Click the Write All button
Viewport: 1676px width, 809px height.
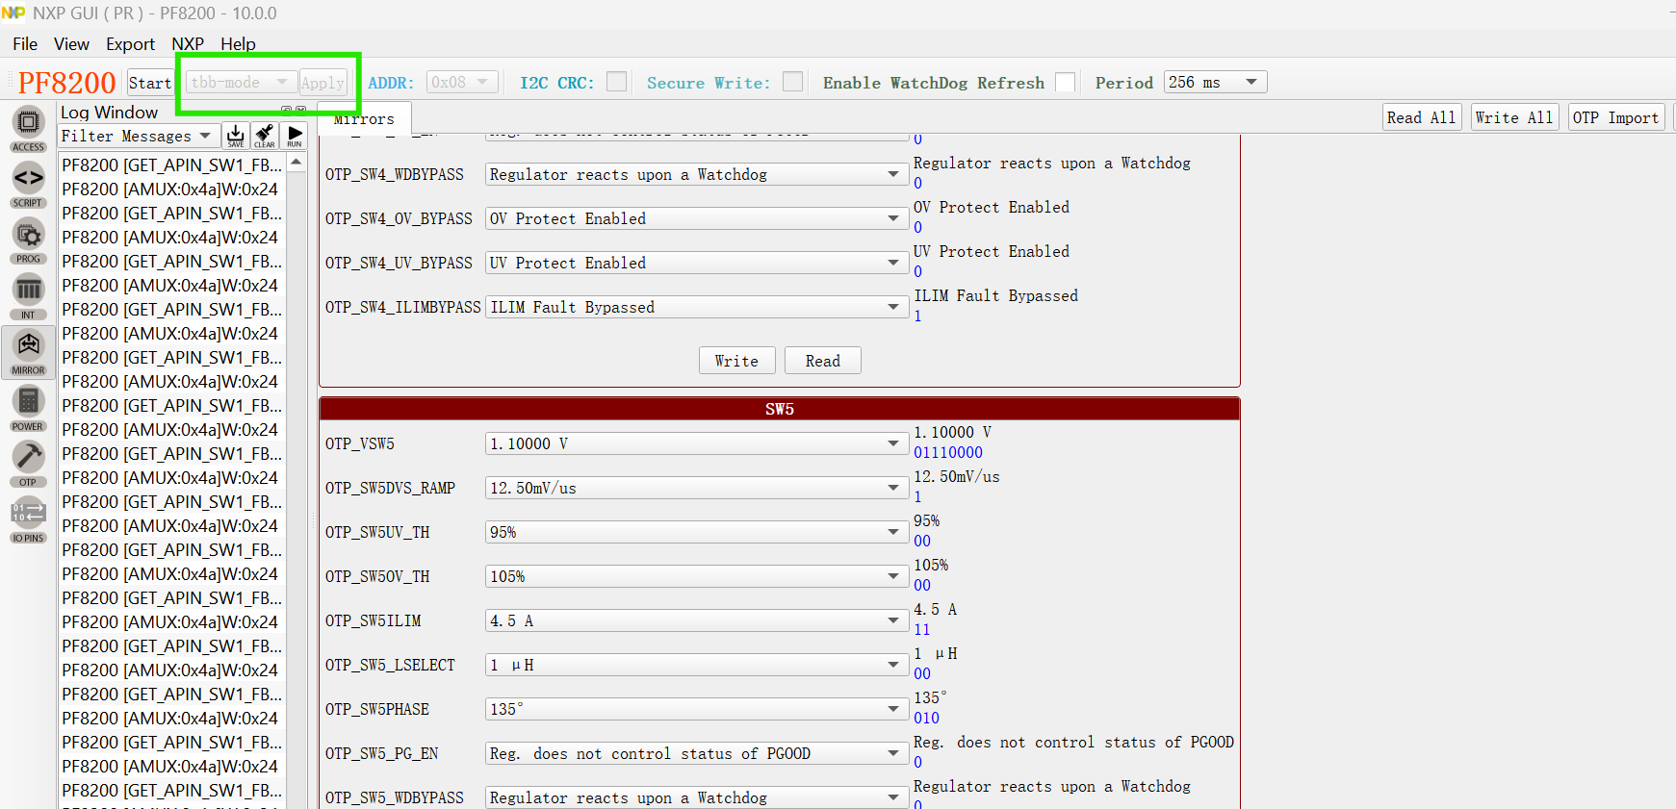point(1513,117)
